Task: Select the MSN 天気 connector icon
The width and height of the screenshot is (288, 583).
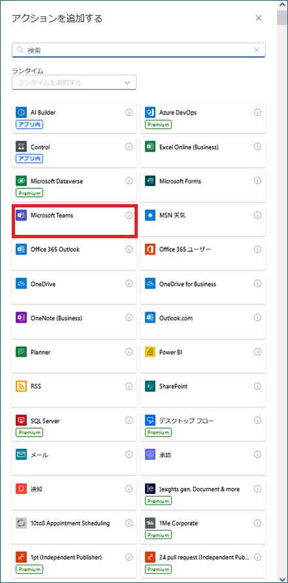Action: click(x=150, y=215)
